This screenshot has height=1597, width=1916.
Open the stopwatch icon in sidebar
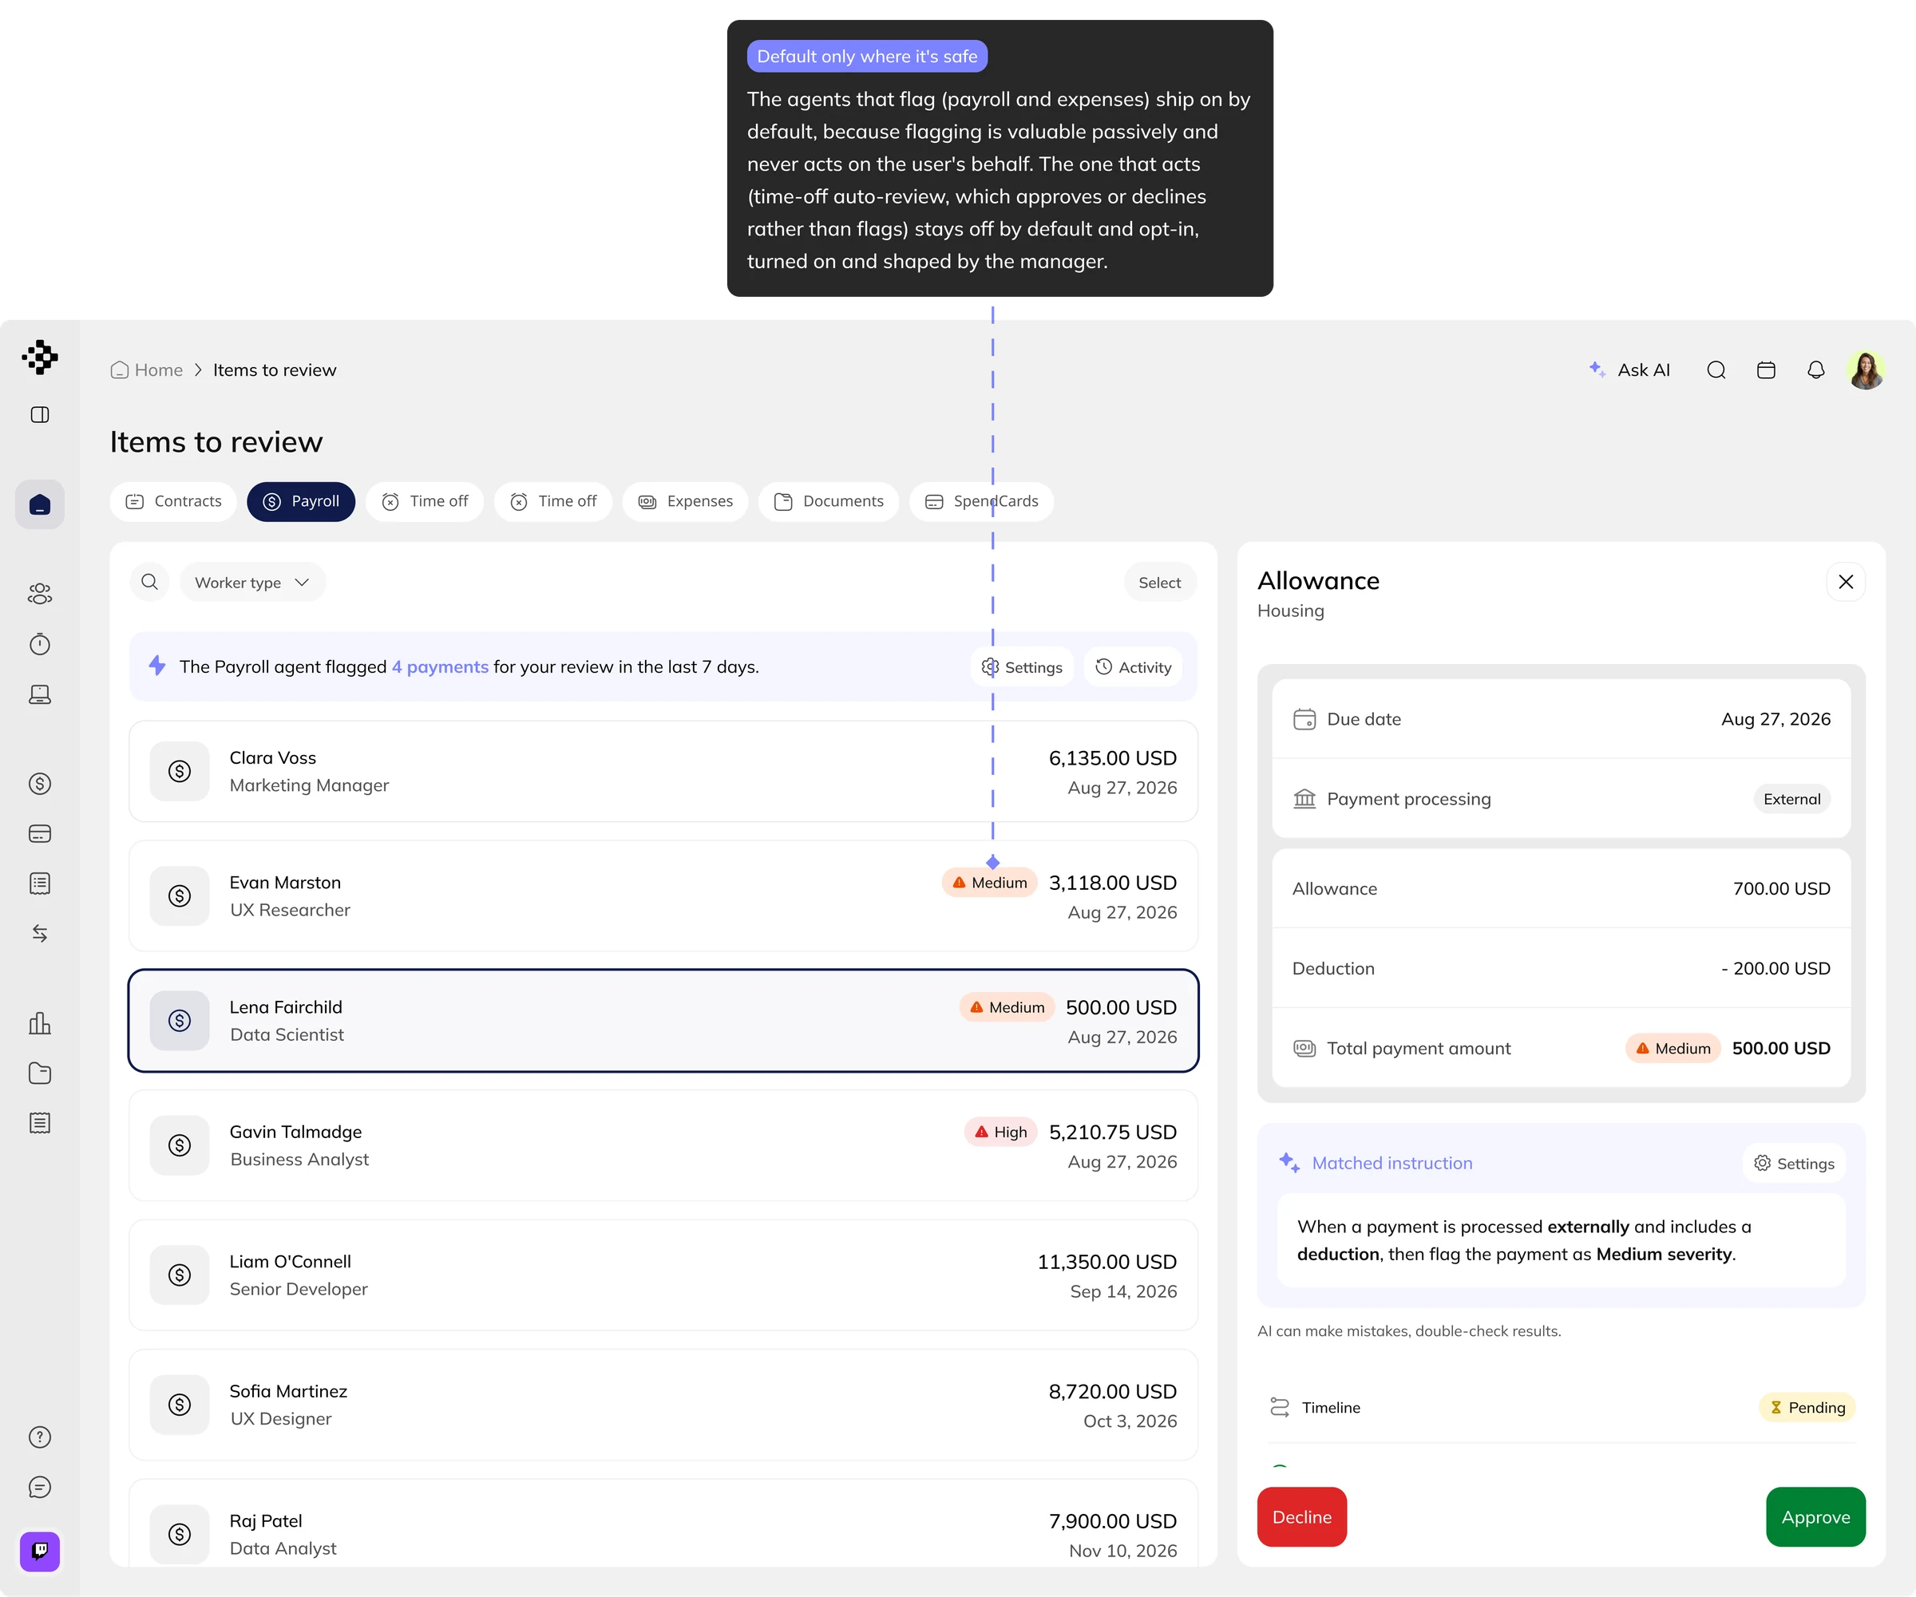tap(39, 644)
